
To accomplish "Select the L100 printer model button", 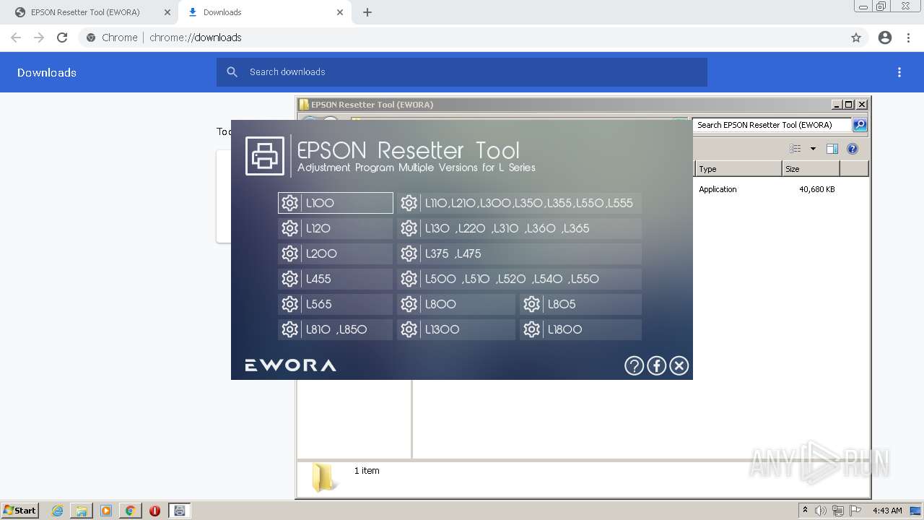I will tap(336, 203).
